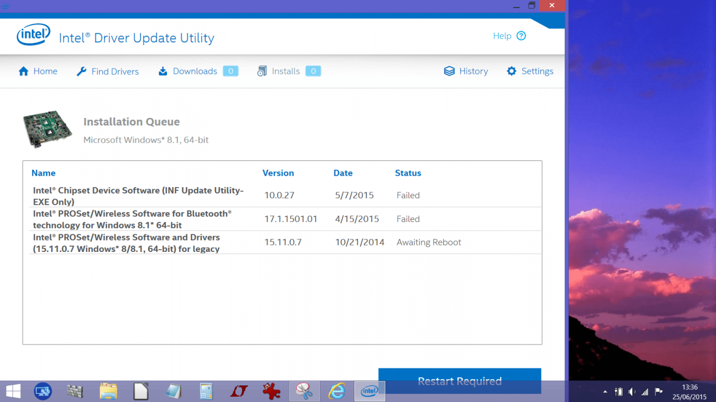Show hidden tray icons arrow
The width and height of the screenshot is (716, 402).
(x=605, y=392)
